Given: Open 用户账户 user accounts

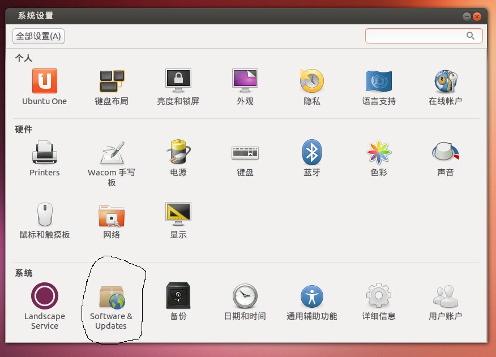Looking at the screenshot, I should (446, 302).
